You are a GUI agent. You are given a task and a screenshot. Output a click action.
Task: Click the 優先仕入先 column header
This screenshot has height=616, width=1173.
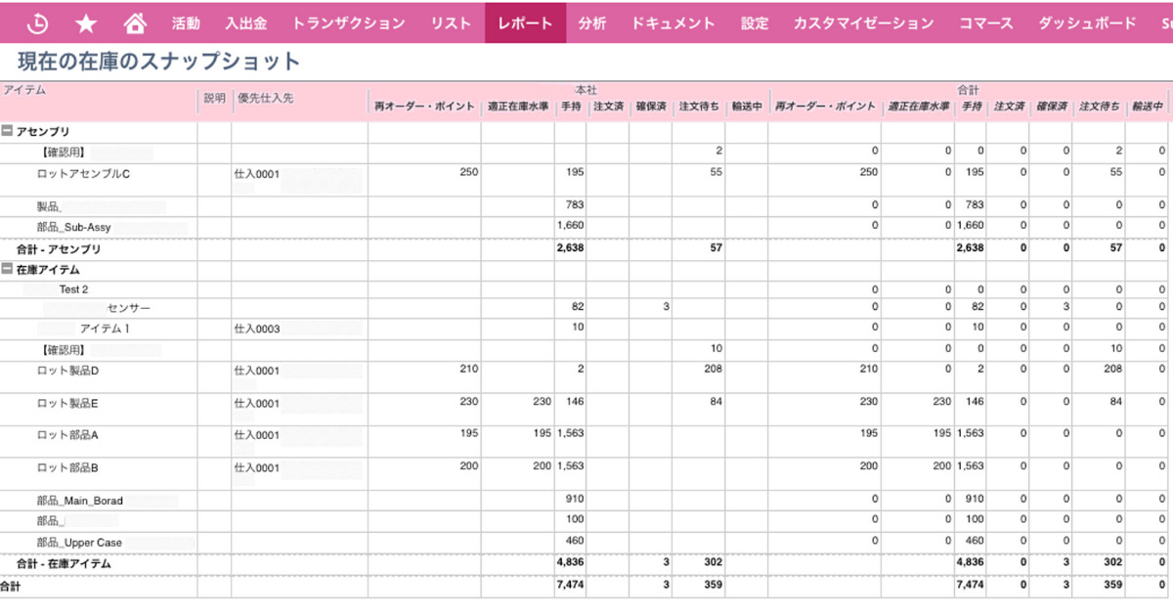pyautogui.click(x=264, y=98)
